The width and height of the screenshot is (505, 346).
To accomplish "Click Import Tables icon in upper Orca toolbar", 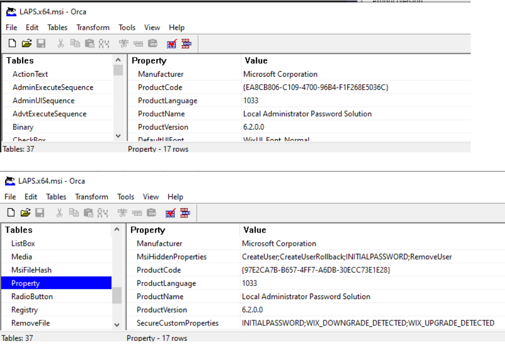I will point(153,43).
